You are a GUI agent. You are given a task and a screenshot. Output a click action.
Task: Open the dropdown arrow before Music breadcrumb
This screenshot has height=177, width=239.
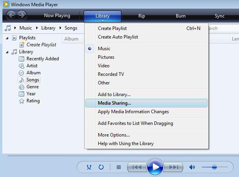point(15,28)
